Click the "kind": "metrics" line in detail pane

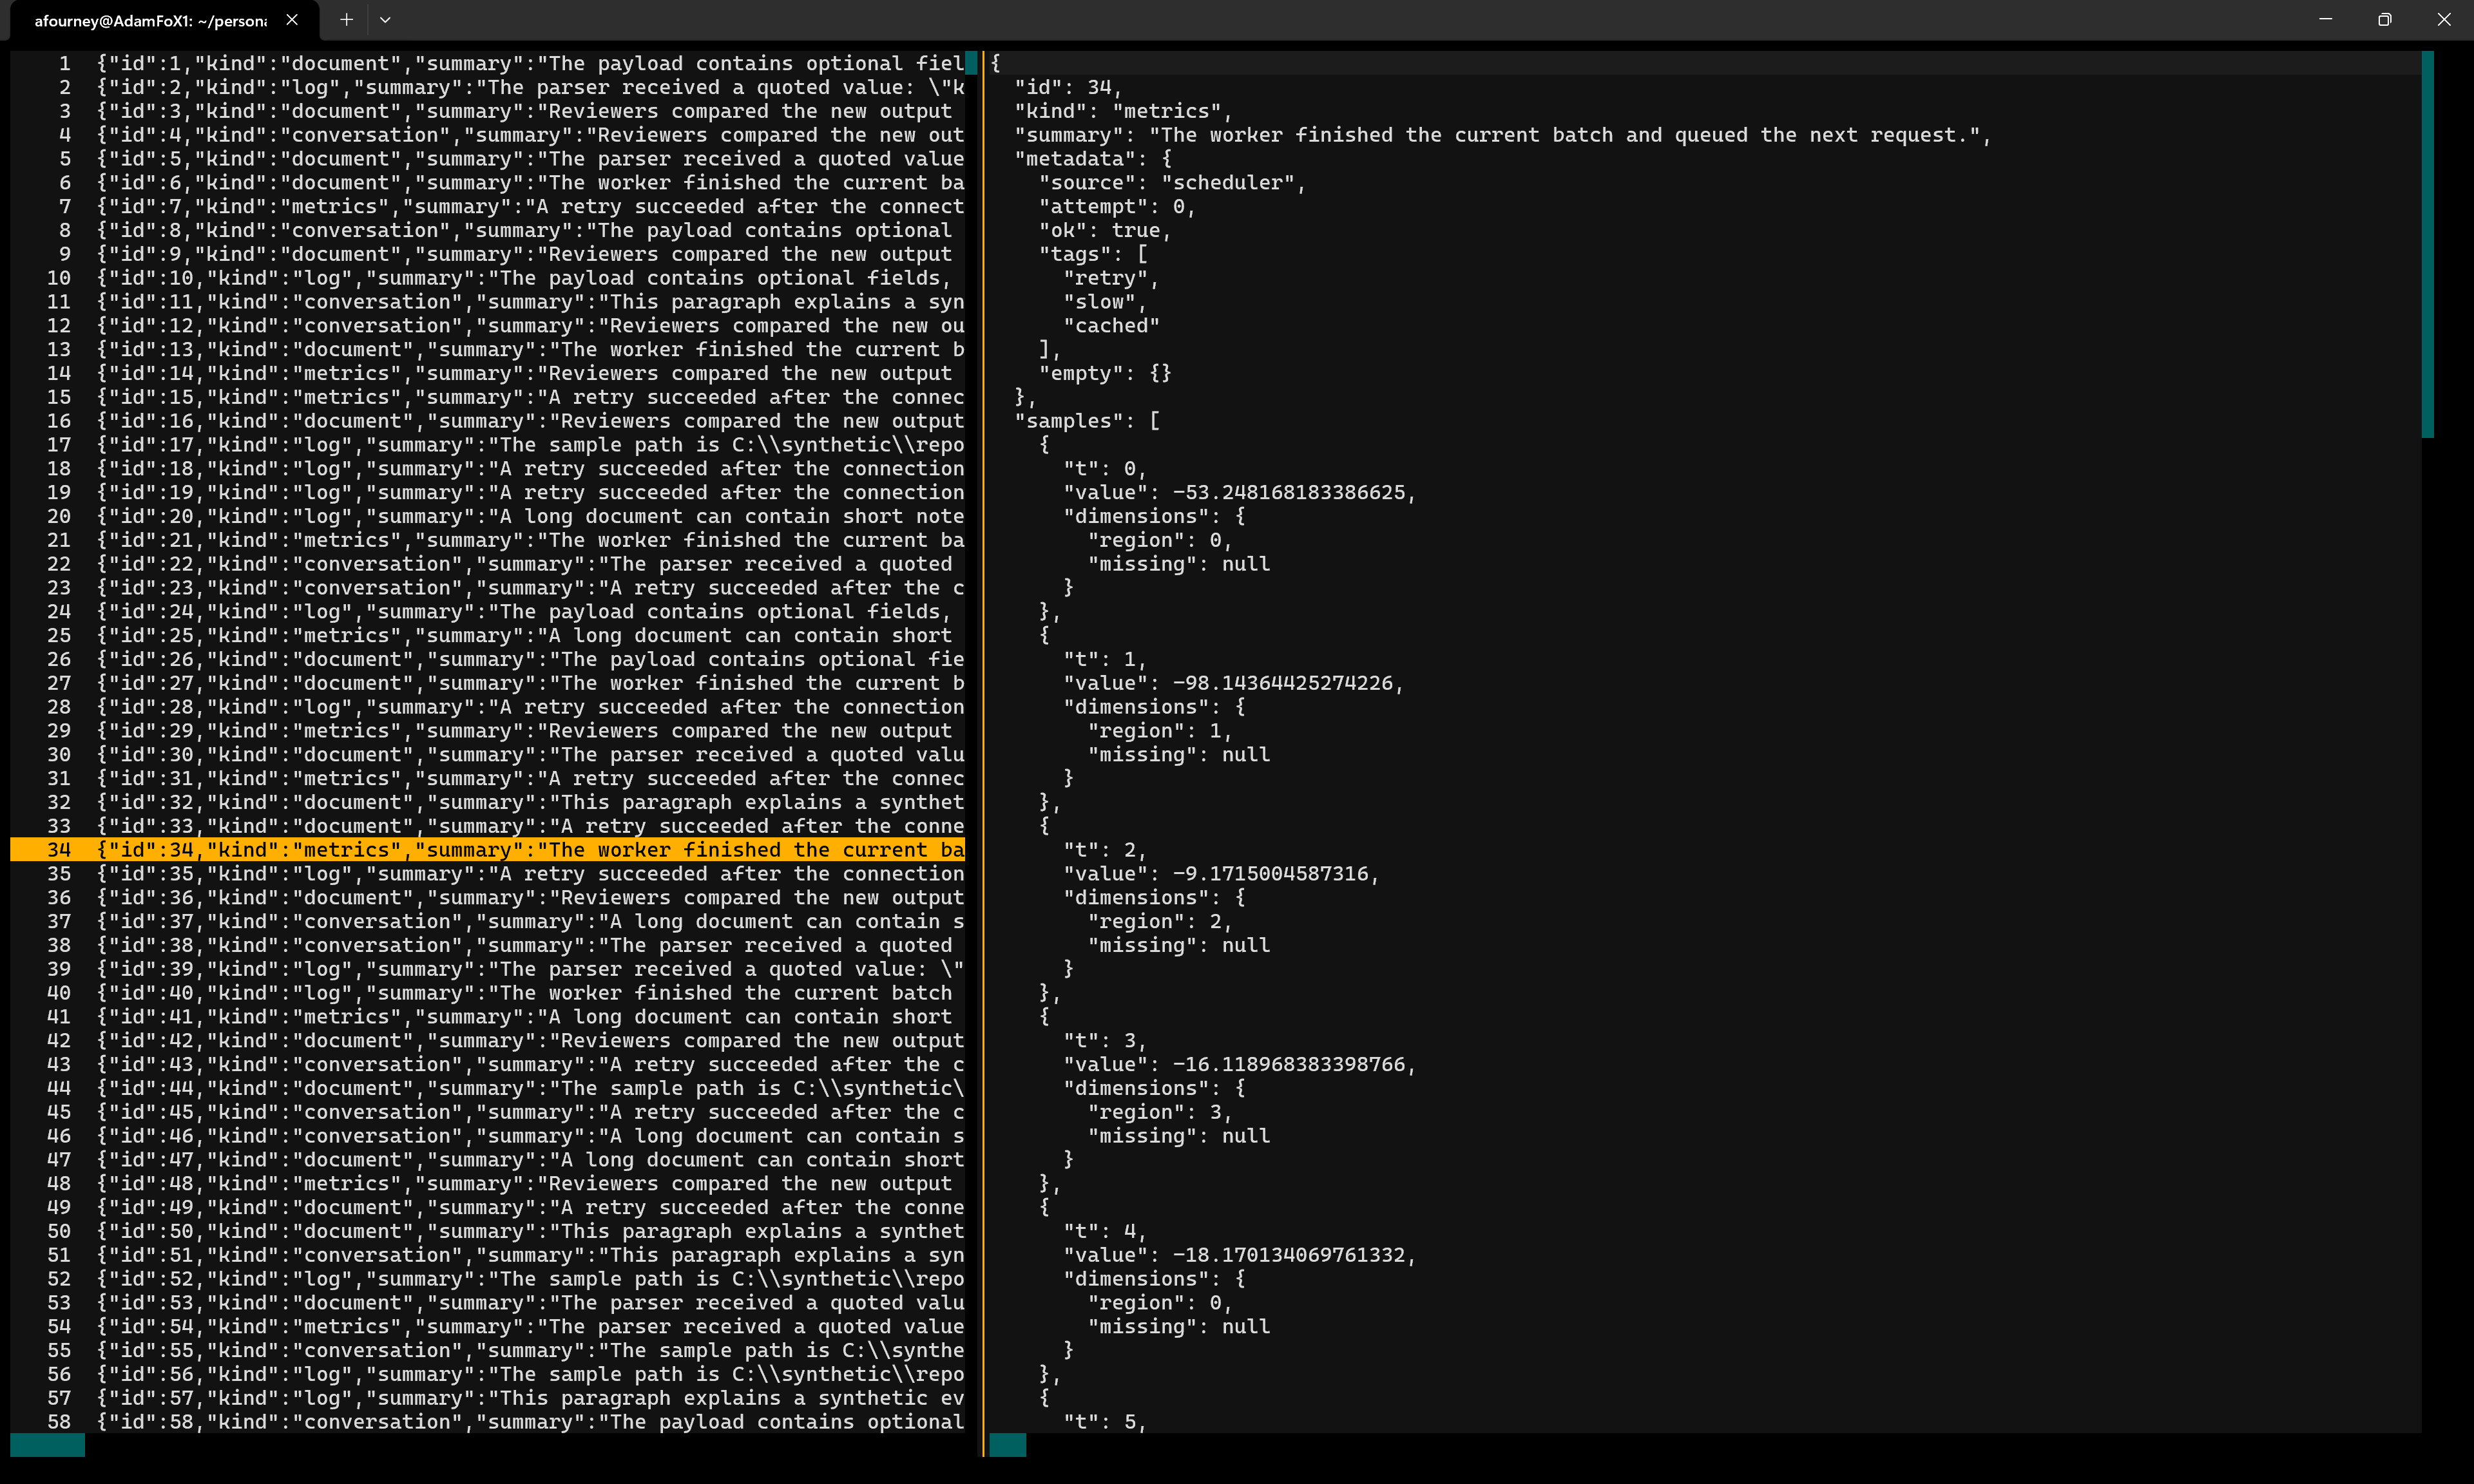pyautogui.click(x=1123, y=111)
